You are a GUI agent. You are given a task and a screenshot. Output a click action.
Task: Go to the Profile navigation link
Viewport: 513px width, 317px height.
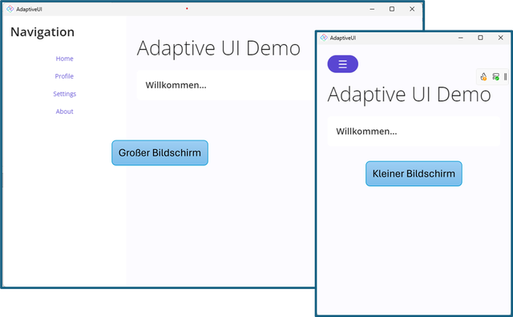coord(64,76)
